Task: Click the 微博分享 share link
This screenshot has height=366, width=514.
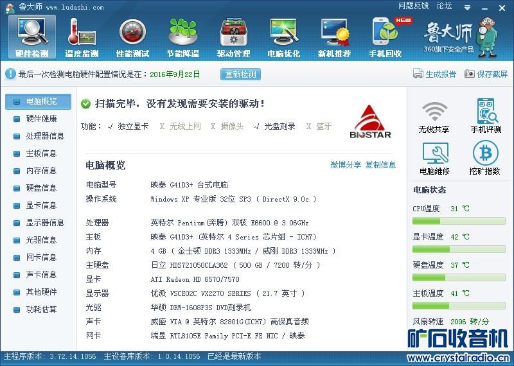Action: pos(346,165)
